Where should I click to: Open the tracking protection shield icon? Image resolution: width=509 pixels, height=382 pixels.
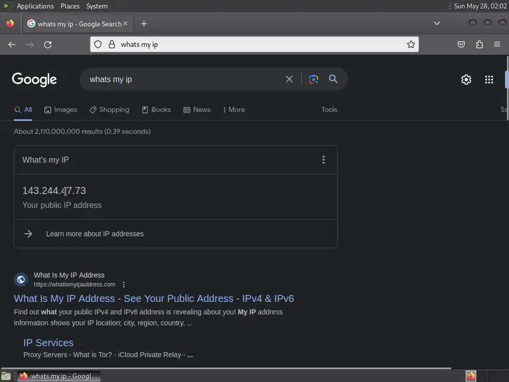tap(98, 44)
